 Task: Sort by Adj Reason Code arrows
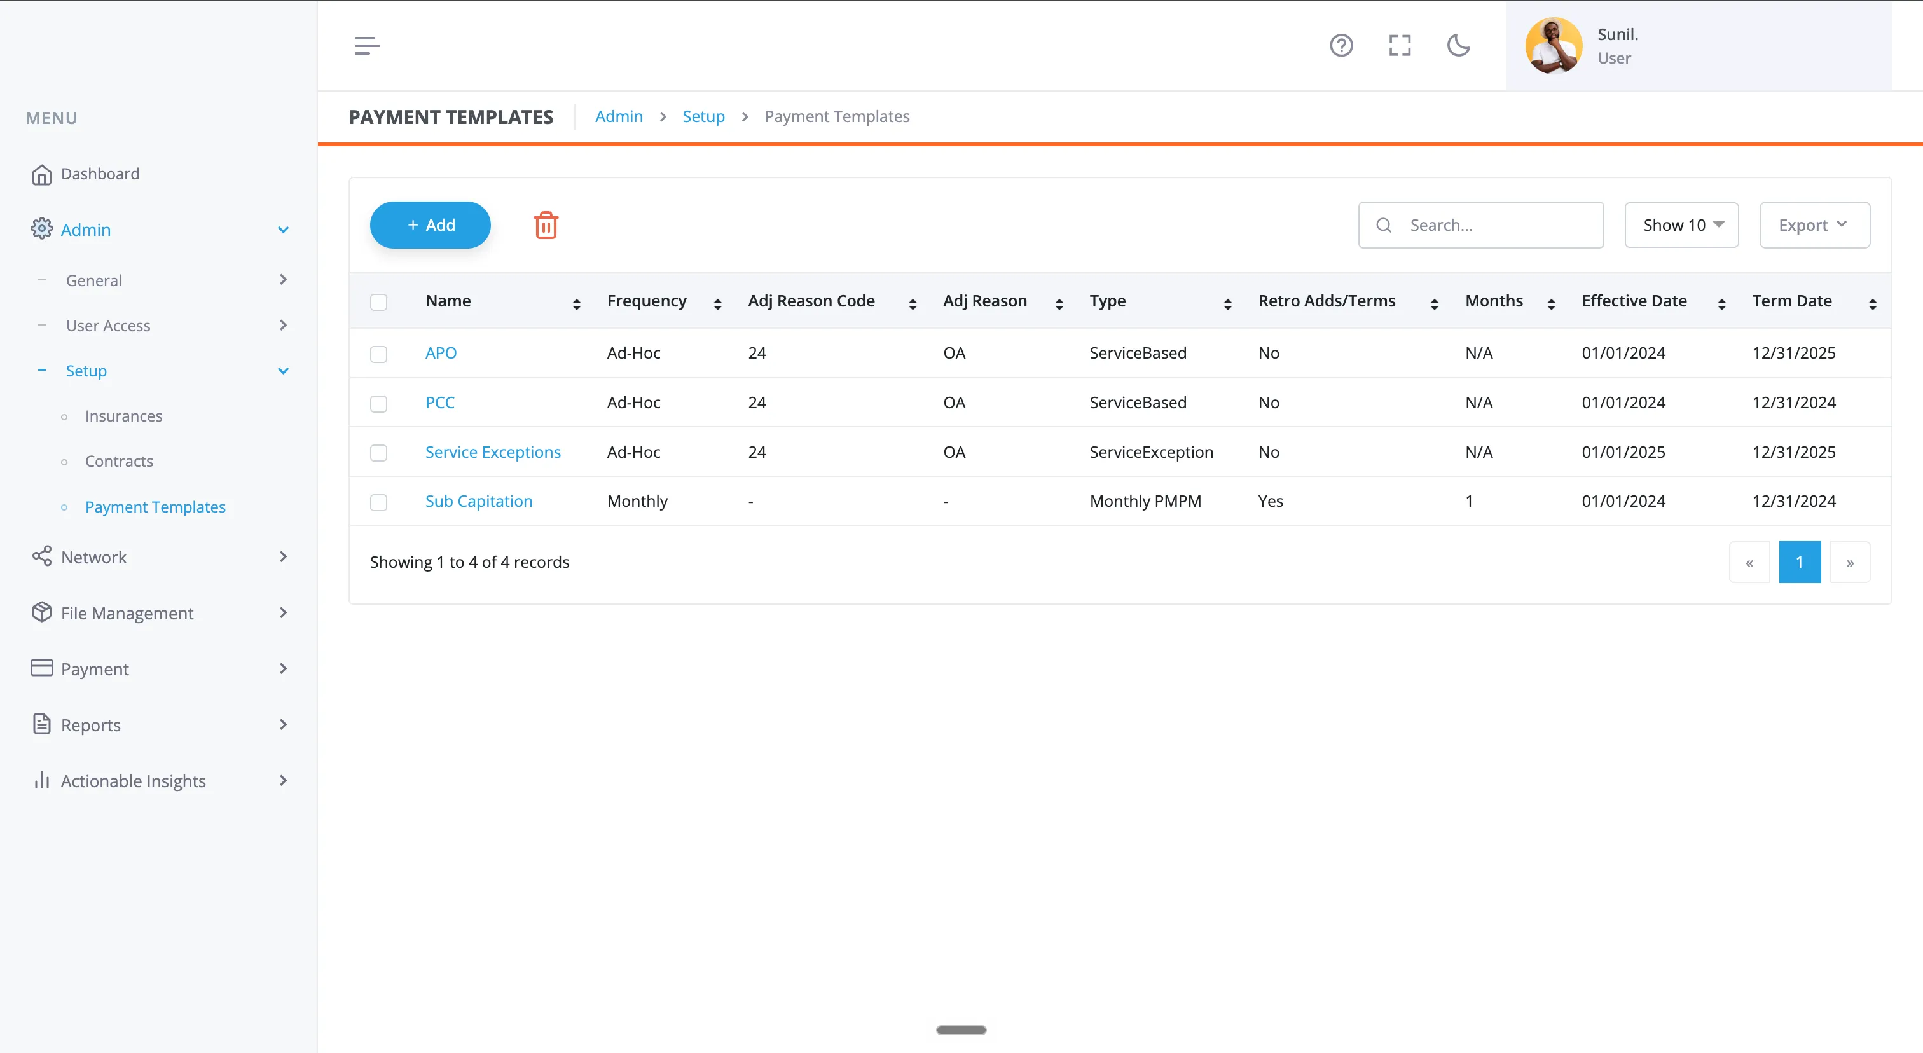click(x=913, y=304)
